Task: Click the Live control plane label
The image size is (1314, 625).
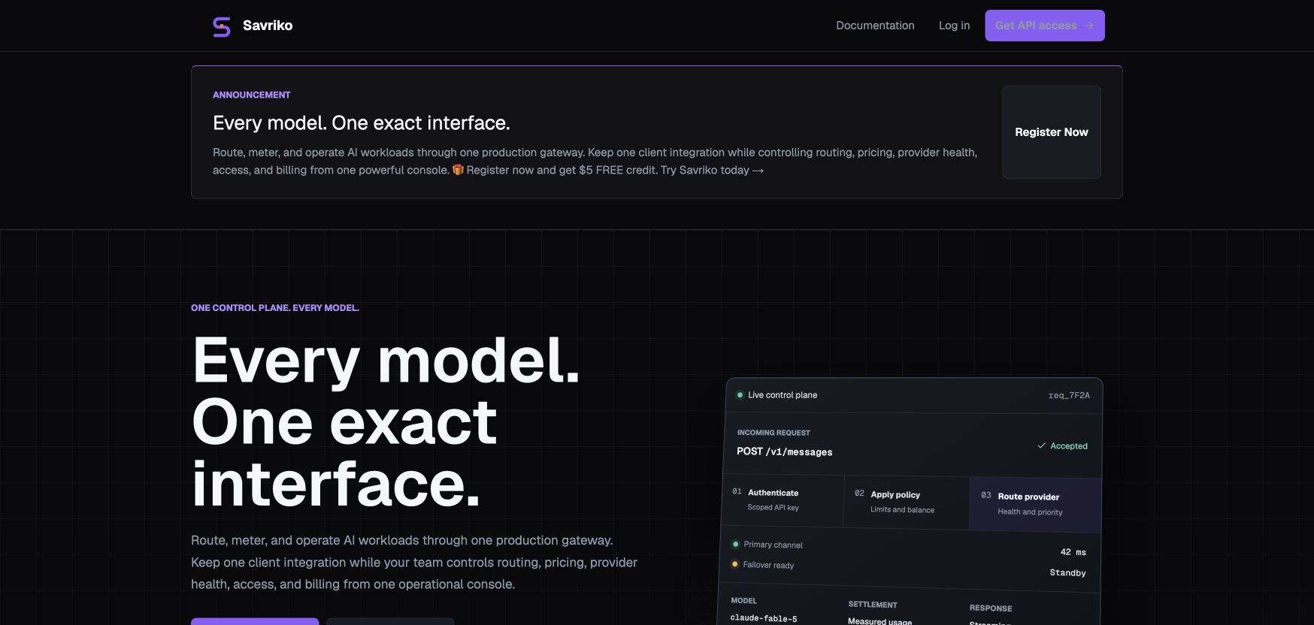Action: pos(783,395)
